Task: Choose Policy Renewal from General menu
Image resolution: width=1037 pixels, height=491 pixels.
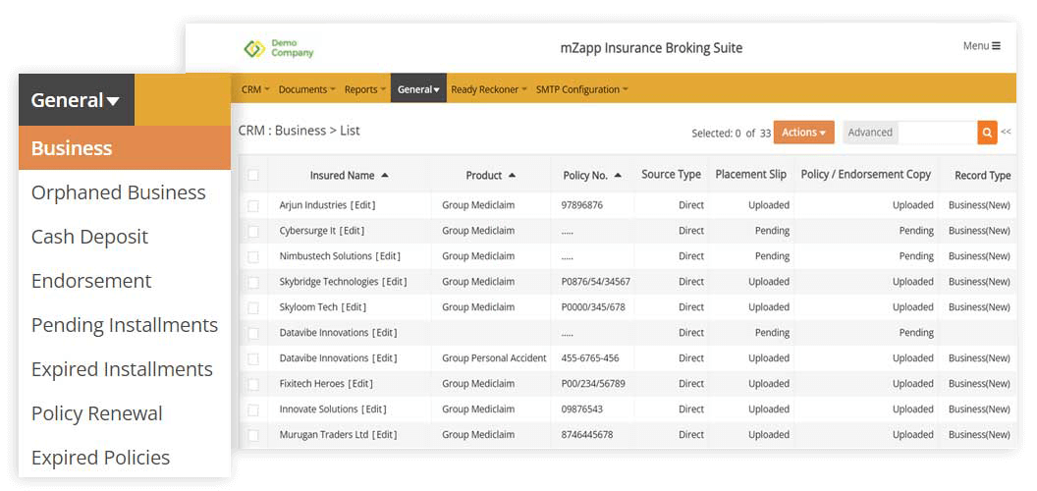Action: (x=96, y=413)
